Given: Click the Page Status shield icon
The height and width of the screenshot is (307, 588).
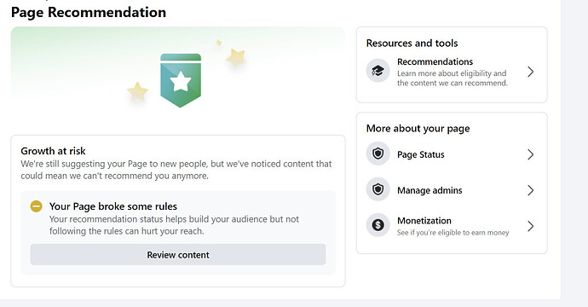Looking at the screenshot, I should tap(378, 153).
